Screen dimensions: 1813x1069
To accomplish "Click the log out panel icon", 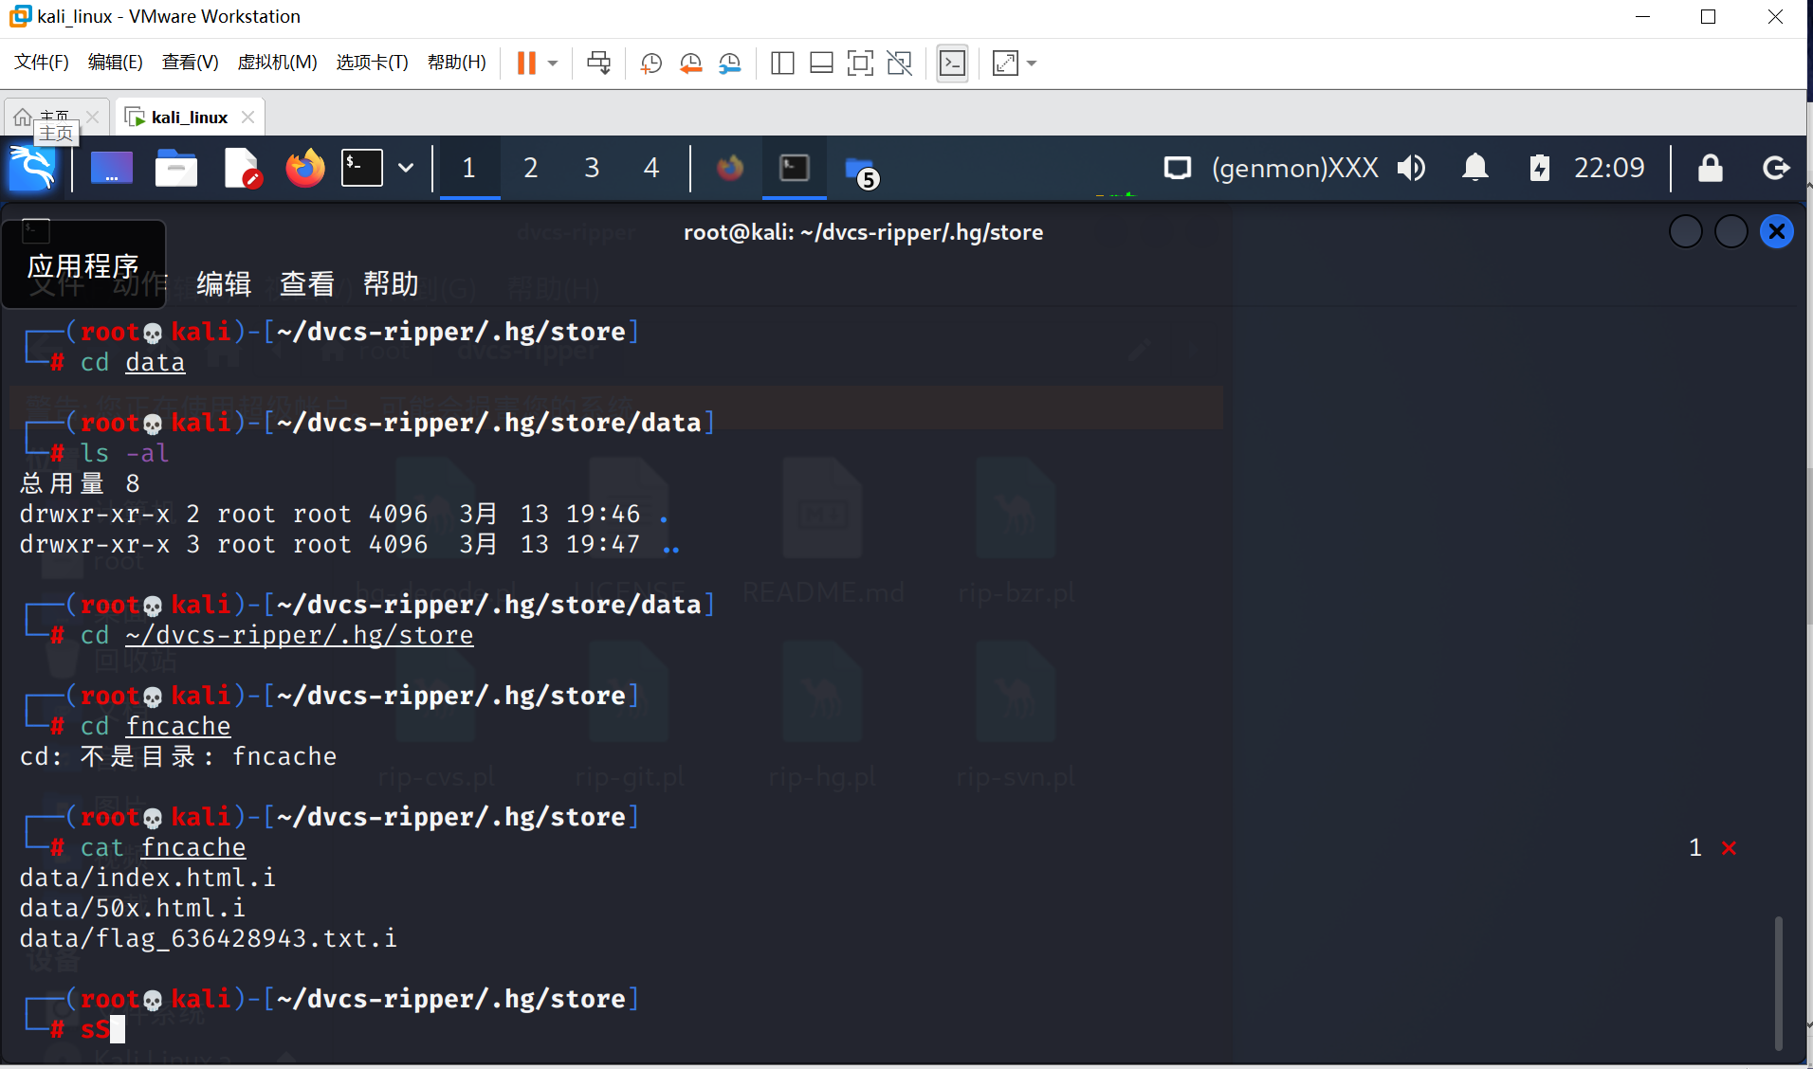I will (1776, 169).
